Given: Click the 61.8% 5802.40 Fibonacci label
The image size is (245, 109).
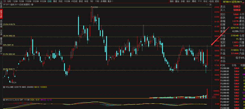Looking at the screenshot, I should click(x=9, y=54).
